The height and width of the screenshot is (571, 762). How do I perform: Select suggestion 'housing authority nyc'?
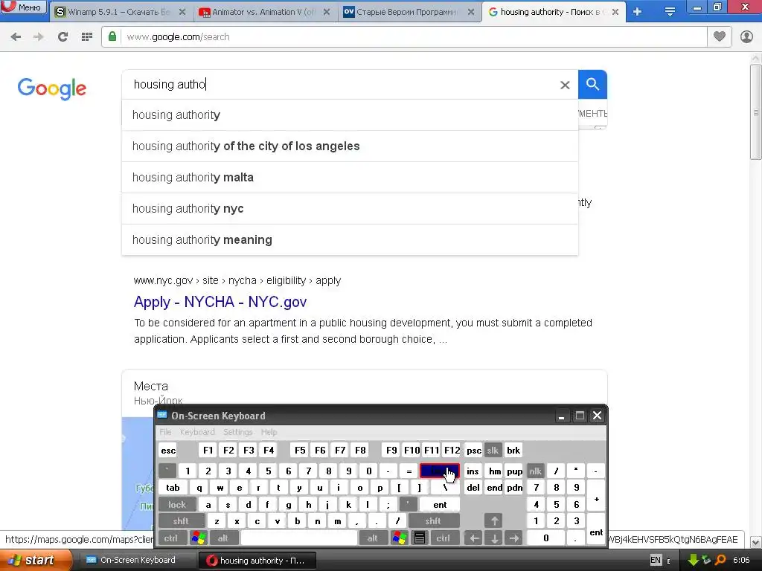350,208
